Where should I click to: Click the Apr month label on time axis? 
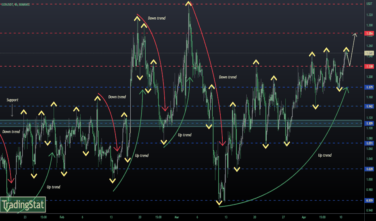click(304, 217)
